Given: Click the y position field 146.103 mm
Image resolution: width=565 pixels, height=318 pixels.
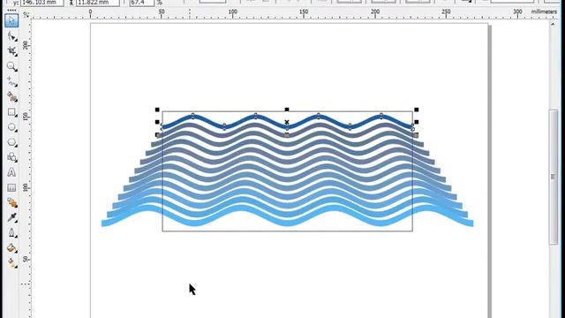Looking at the screenshot, I should tap(41, 3).
